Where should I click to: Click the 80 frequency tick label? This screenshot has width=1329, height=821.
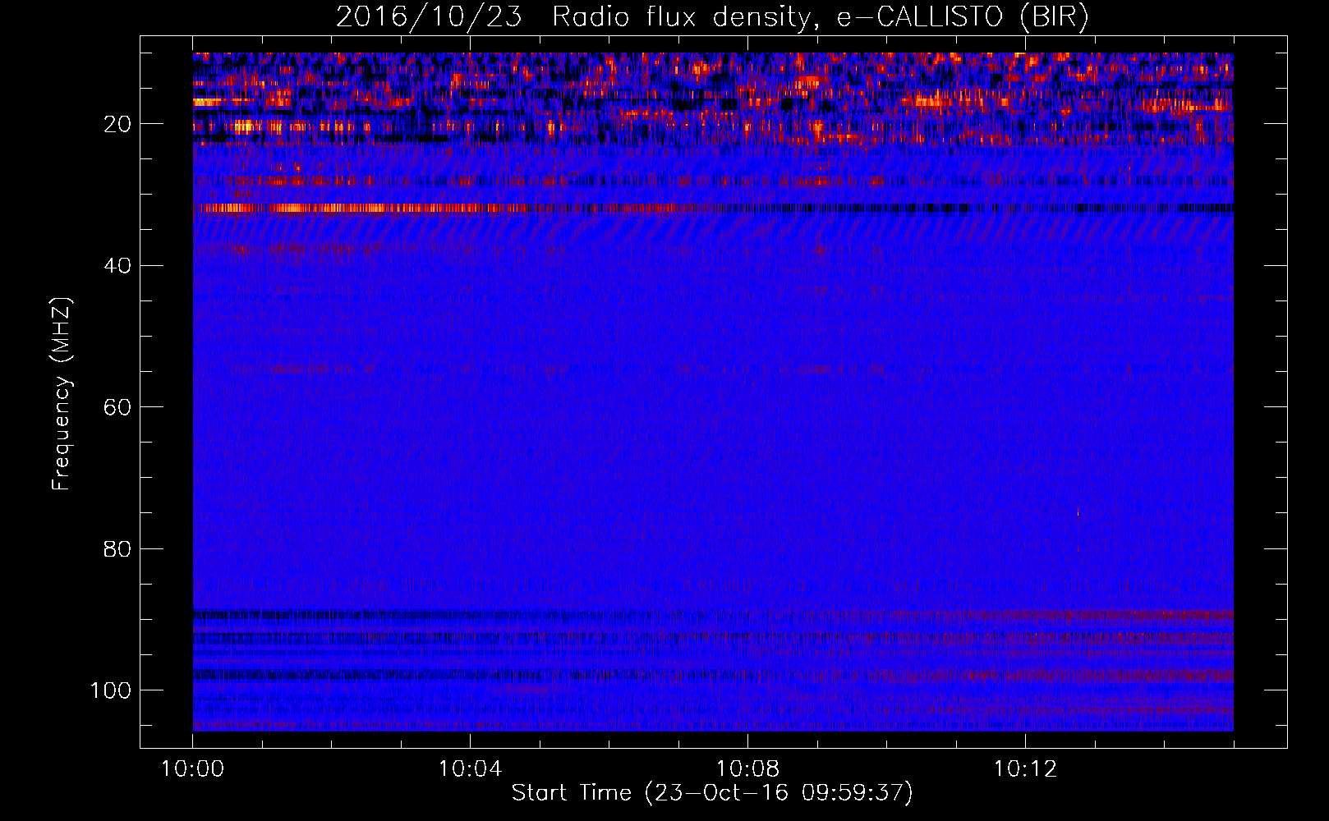point(118,548)
